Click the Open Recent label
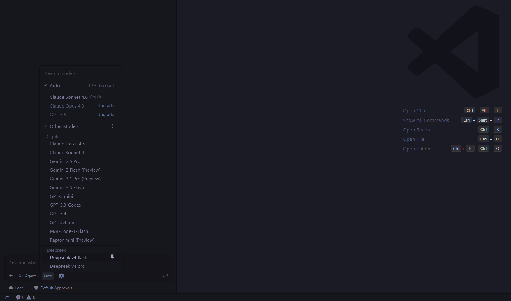 (417, 130)
